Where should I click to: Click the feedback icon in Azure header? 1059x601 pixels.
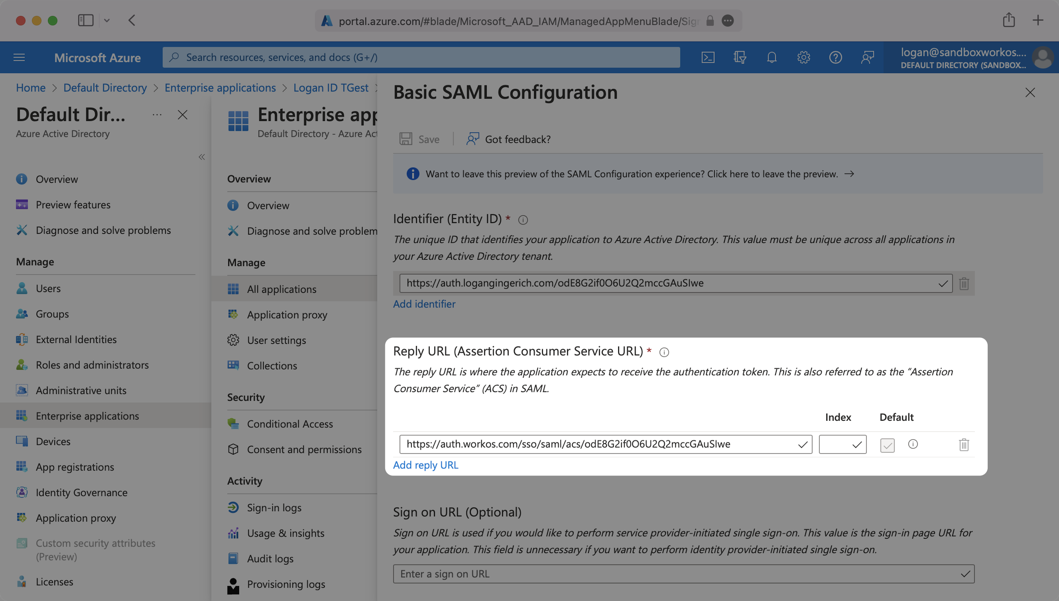click(x=867, y=57)
